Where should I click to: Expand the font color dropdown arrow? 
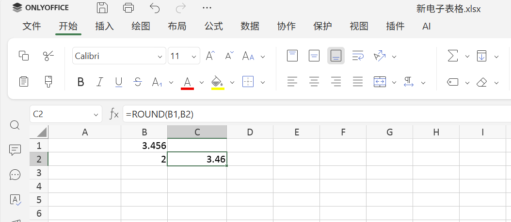pos(201,82)
